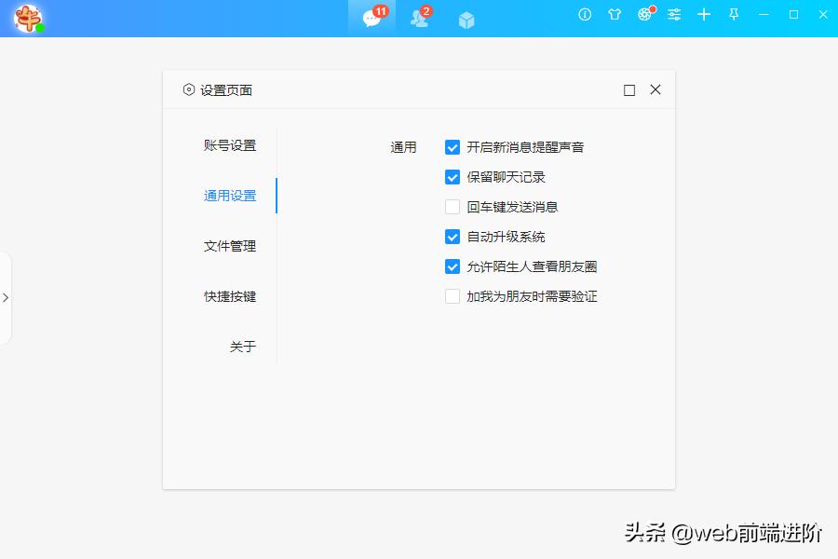Open the theme clothing icon

[614, 15]
